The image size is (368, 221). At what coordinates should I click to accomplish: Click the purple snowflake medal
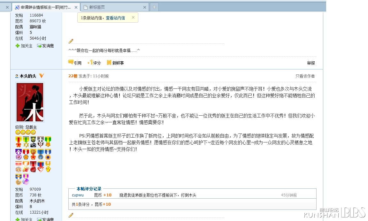[x=19, y=155]
